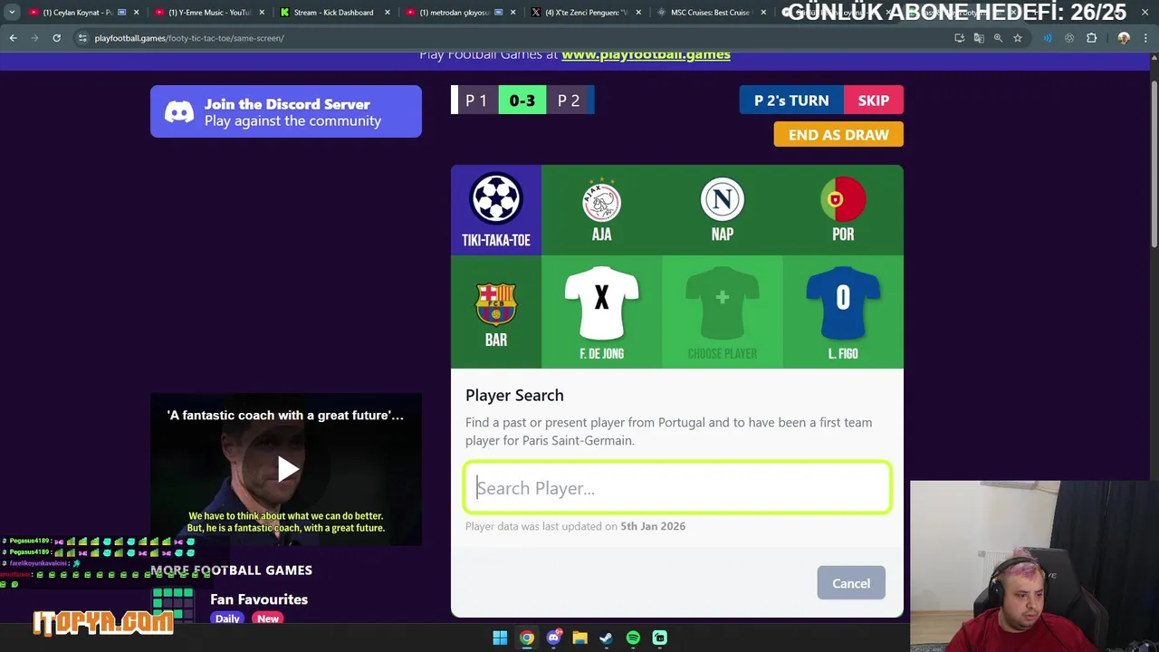The height and width of the screenshot is (652, 1159).
Task: Click the Barcelona club crest
Action: 496,304
